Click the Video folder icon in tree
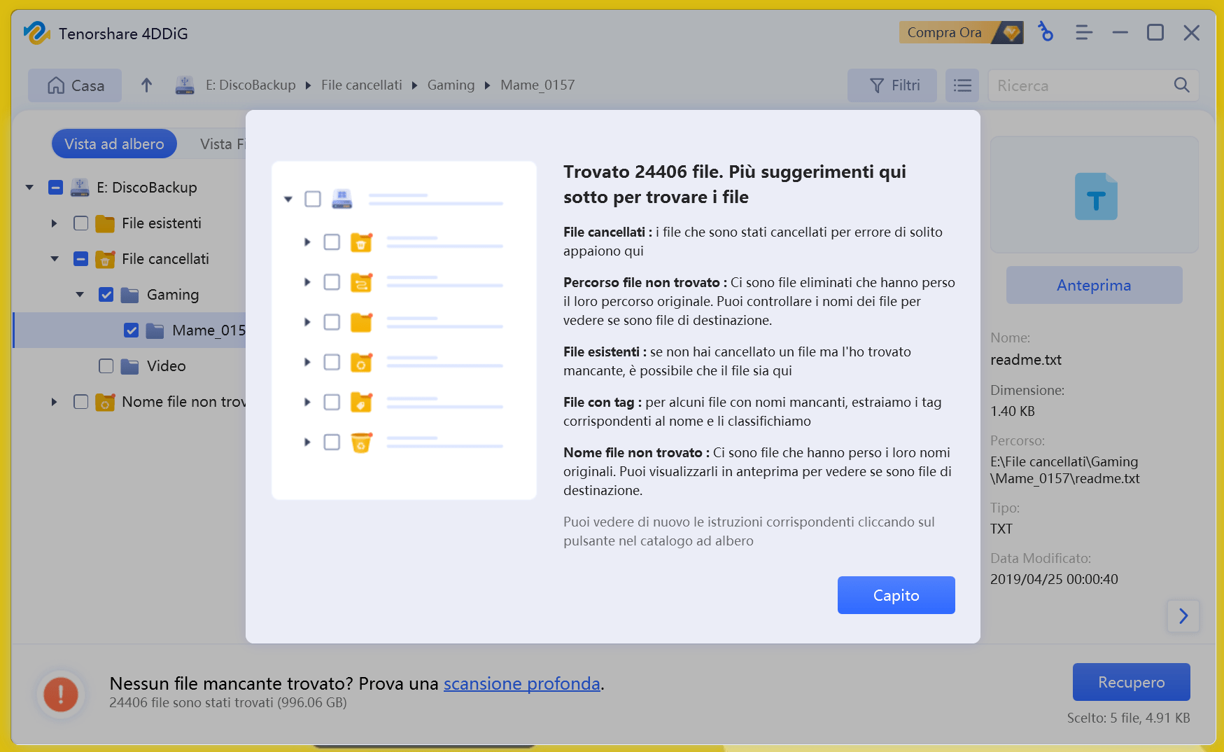 coord(129,366)
